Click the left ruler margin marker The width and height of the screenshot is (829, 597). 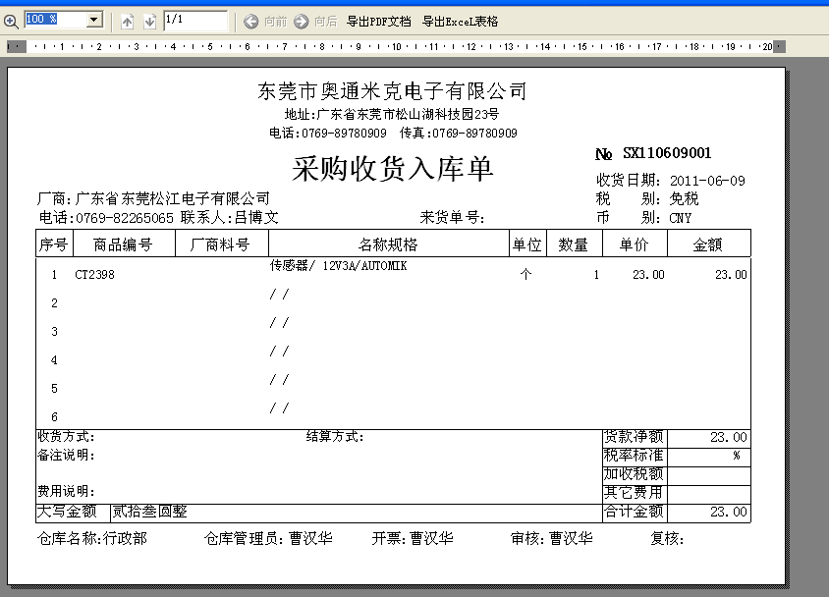[17, 46]
